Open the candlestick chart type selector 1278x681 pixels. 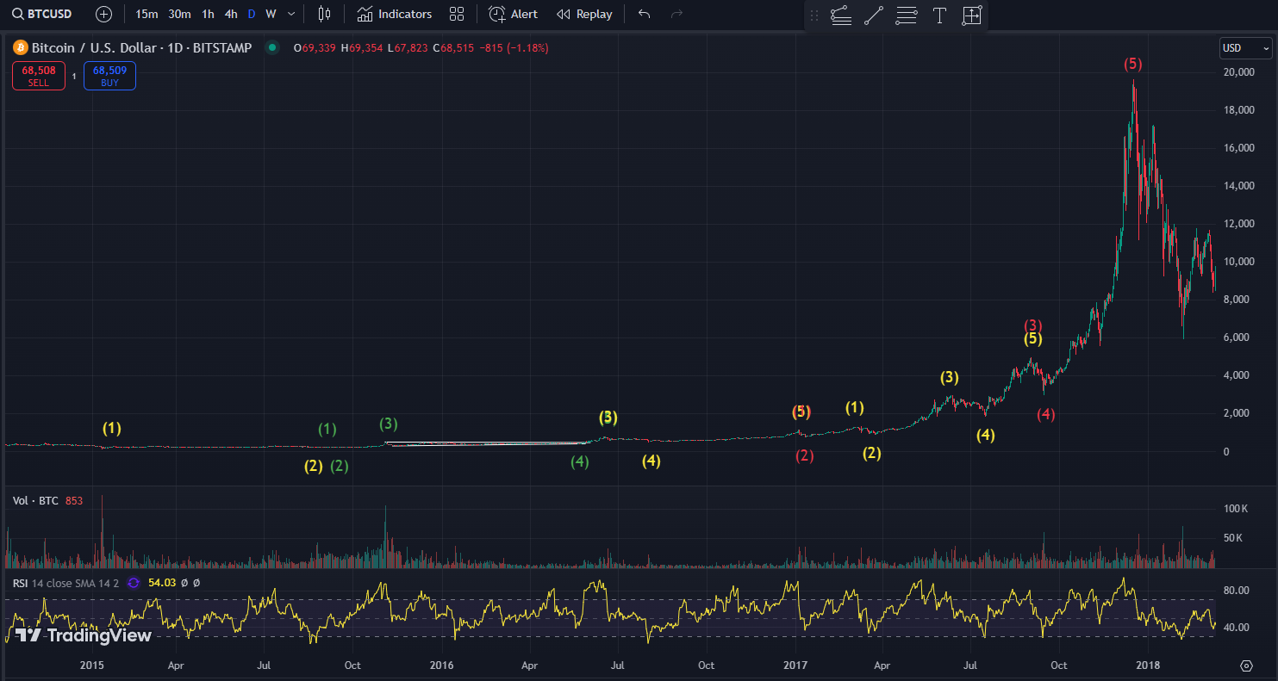click(324, 14)
